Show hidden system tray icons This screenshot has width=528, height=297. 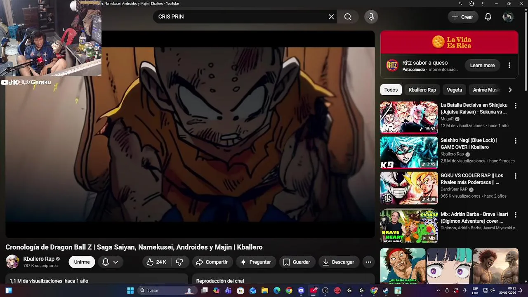[438, 290]
